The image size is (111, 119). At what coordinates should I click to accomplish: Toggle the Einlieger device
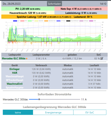15,69
